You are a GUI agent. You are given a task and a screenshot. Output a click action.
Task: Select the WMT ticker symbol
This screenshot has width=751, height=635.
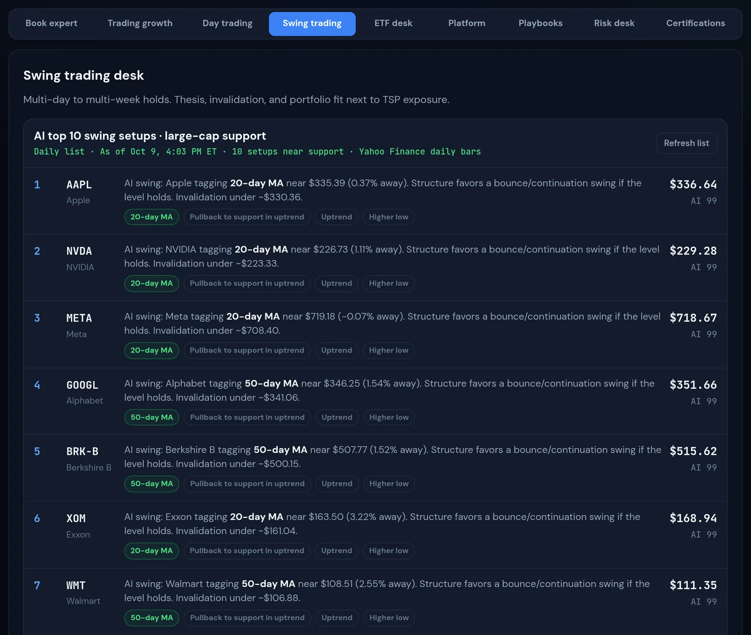[x=76, y=586]
